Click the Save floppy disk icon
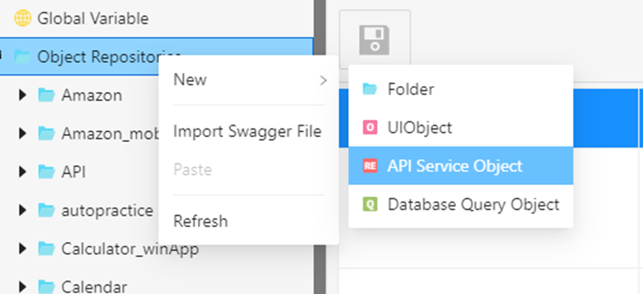The height and width of the screenshot is (294, 643). [375, 40]
